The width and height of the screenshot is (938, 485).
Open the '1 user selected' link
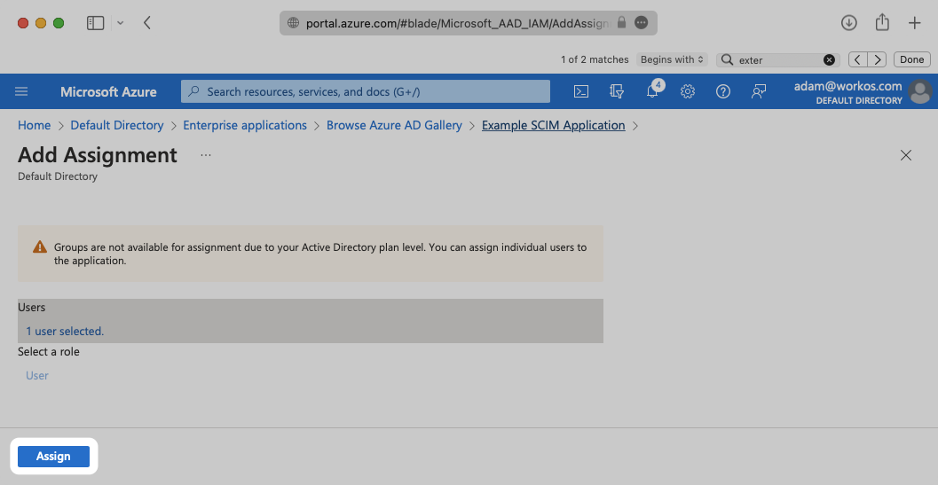coord(65,331)
